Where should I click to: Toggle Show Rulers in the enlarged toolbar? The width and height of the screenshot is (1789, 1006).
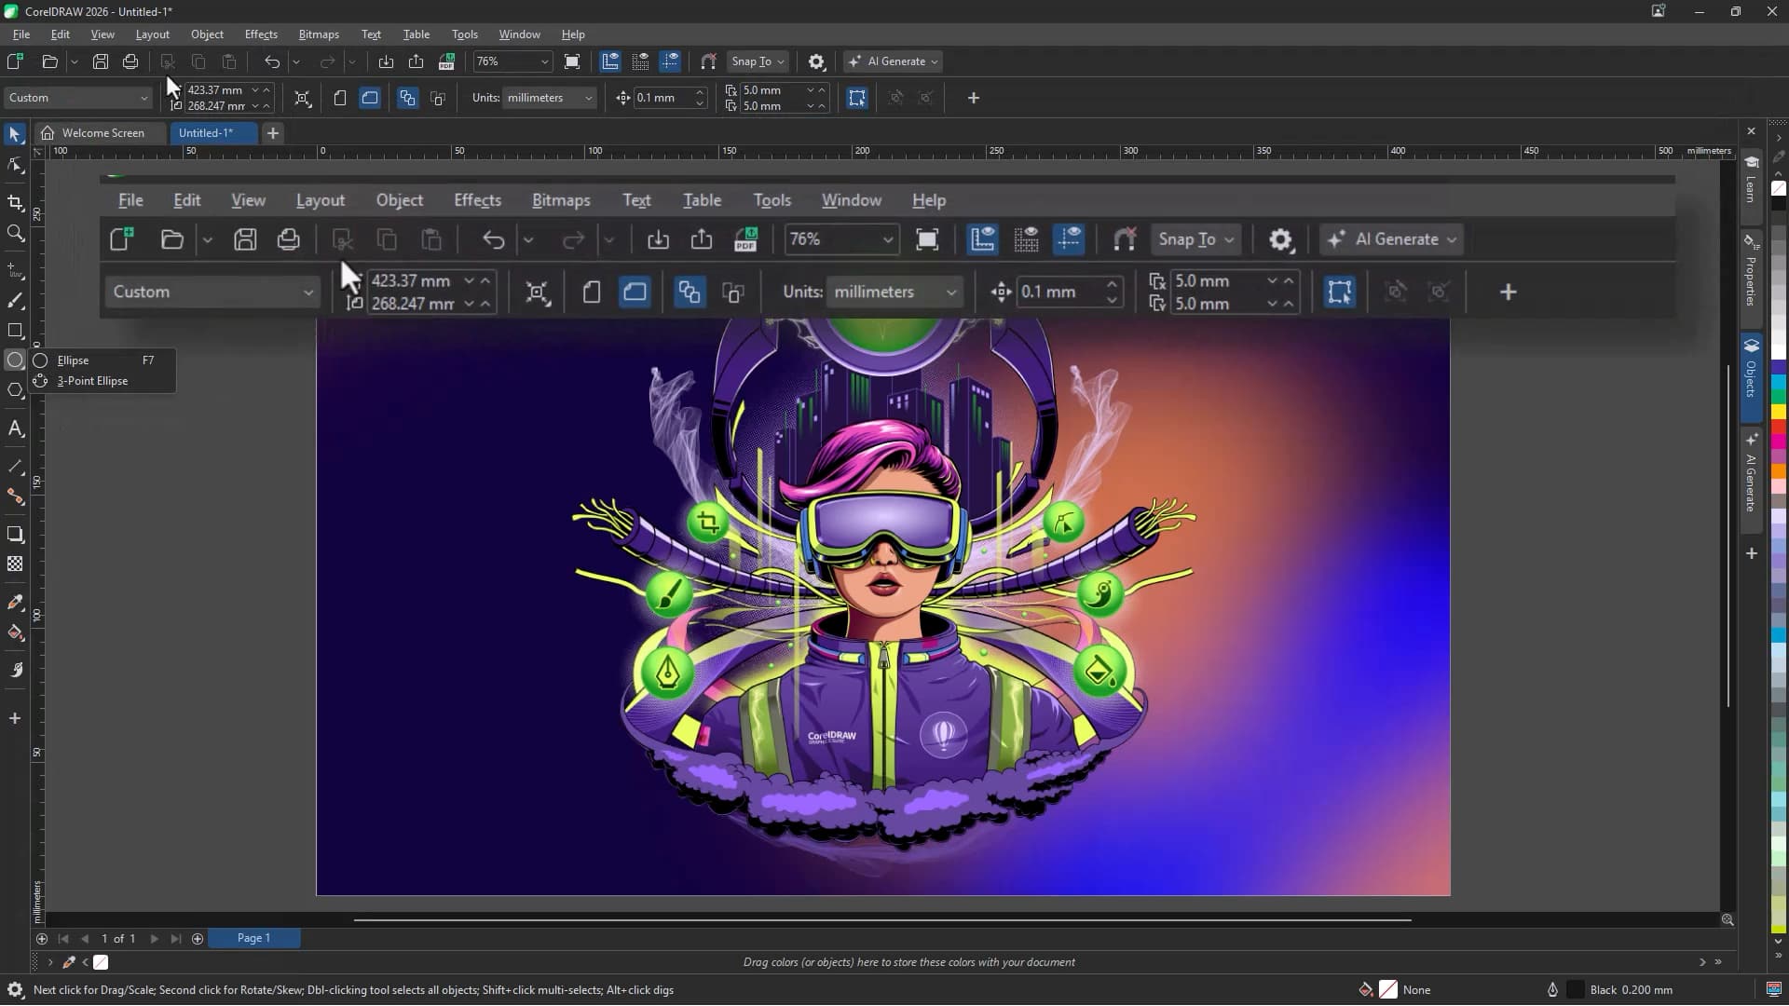(982, 239)
